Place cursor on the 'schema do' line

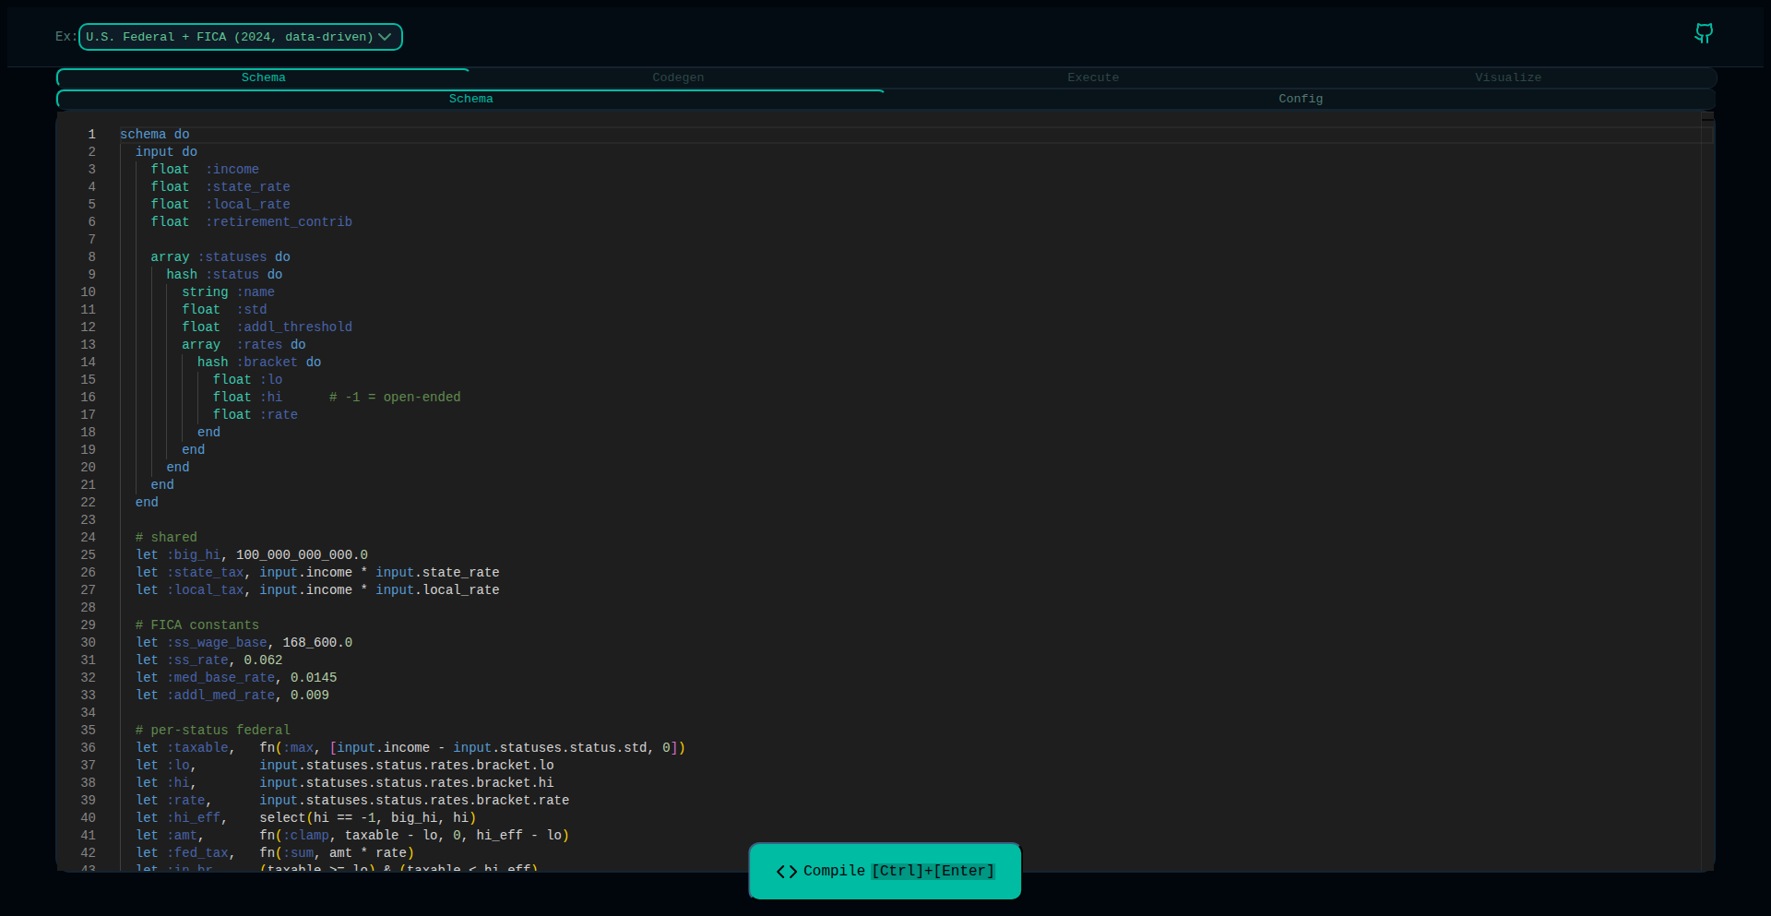(155, 135)
